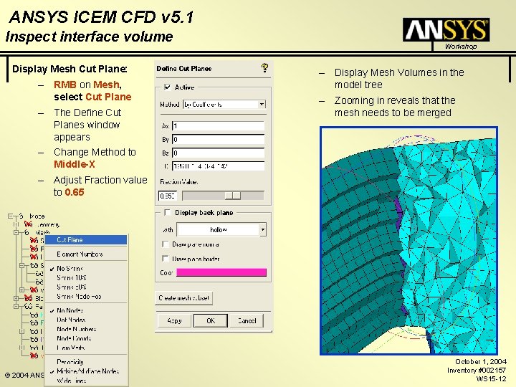Collapse the Model root tree node
The image size is (516, 387).
pyautogui.click(x=11, y=216)
